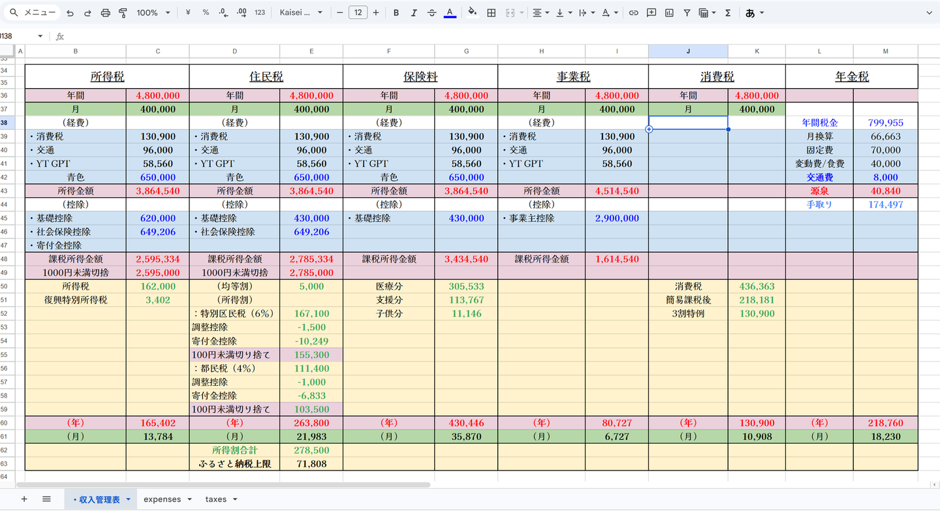The width and height of the screenshot is (940, 511).
Task: Switch to the expenses sheet tab
Action: pyautogui.click(x=168, y=499)
